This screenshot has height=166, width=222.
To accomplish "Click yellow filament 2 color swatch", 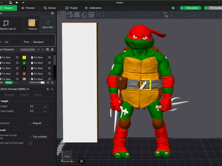I will coord(24,57).
